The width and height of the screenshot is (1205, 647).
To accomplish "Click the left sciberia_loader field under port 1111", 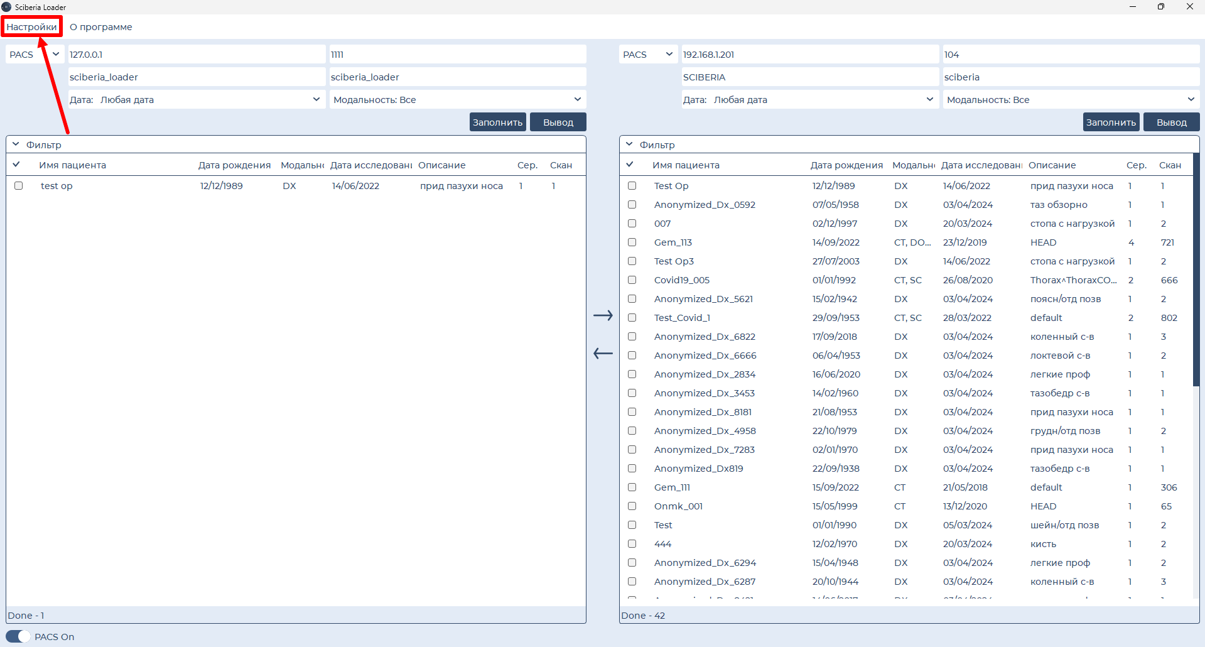I will tap(458, 77).
